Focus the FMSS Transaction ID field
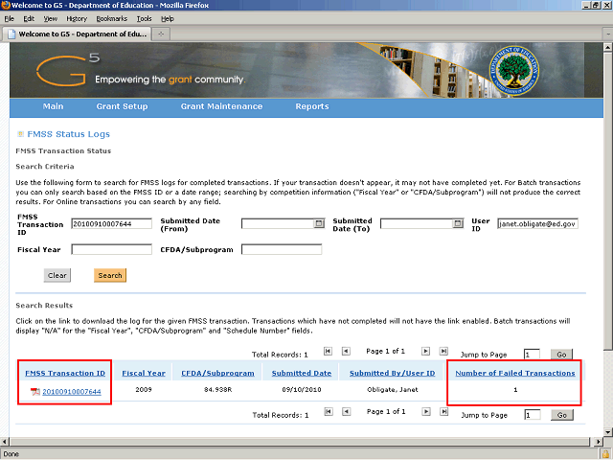 (111, 223)
